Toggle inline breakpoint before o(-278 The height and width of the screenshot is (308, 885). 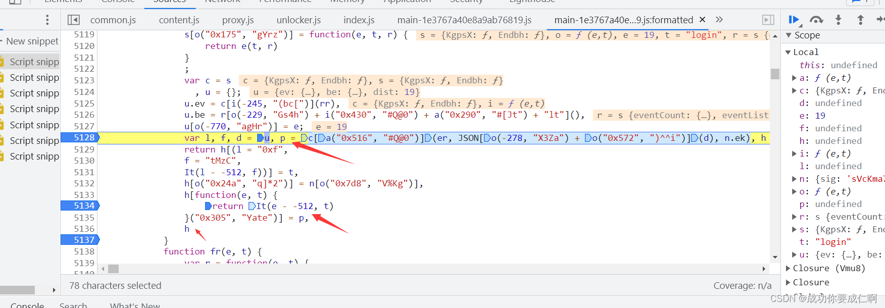(487, 138)
